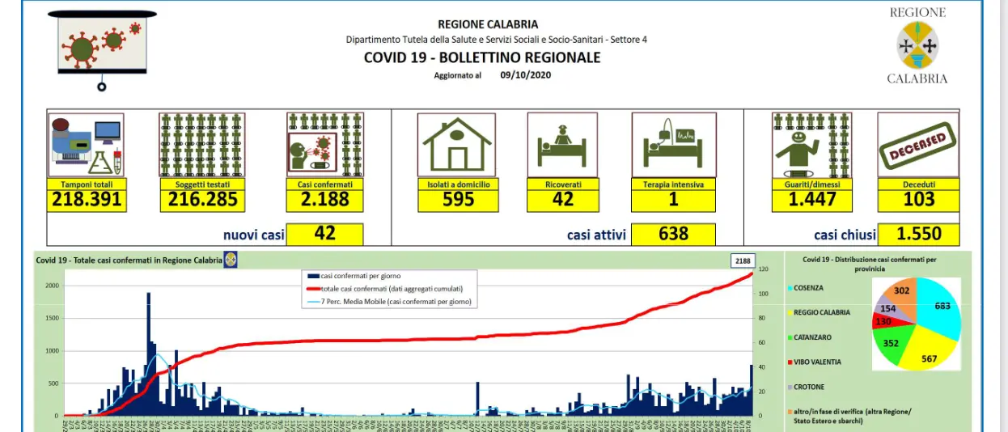The width and height of the screenshot is (1008, 432).
Task: Click the nuovi casi value box
Action: [325, 234]
